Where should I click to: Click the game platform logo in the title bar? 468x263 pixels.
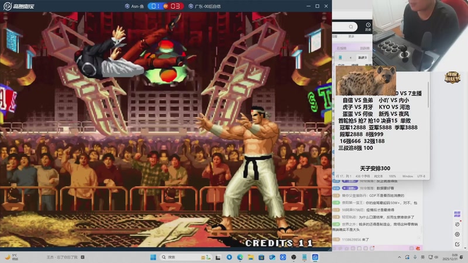point(19,6)
